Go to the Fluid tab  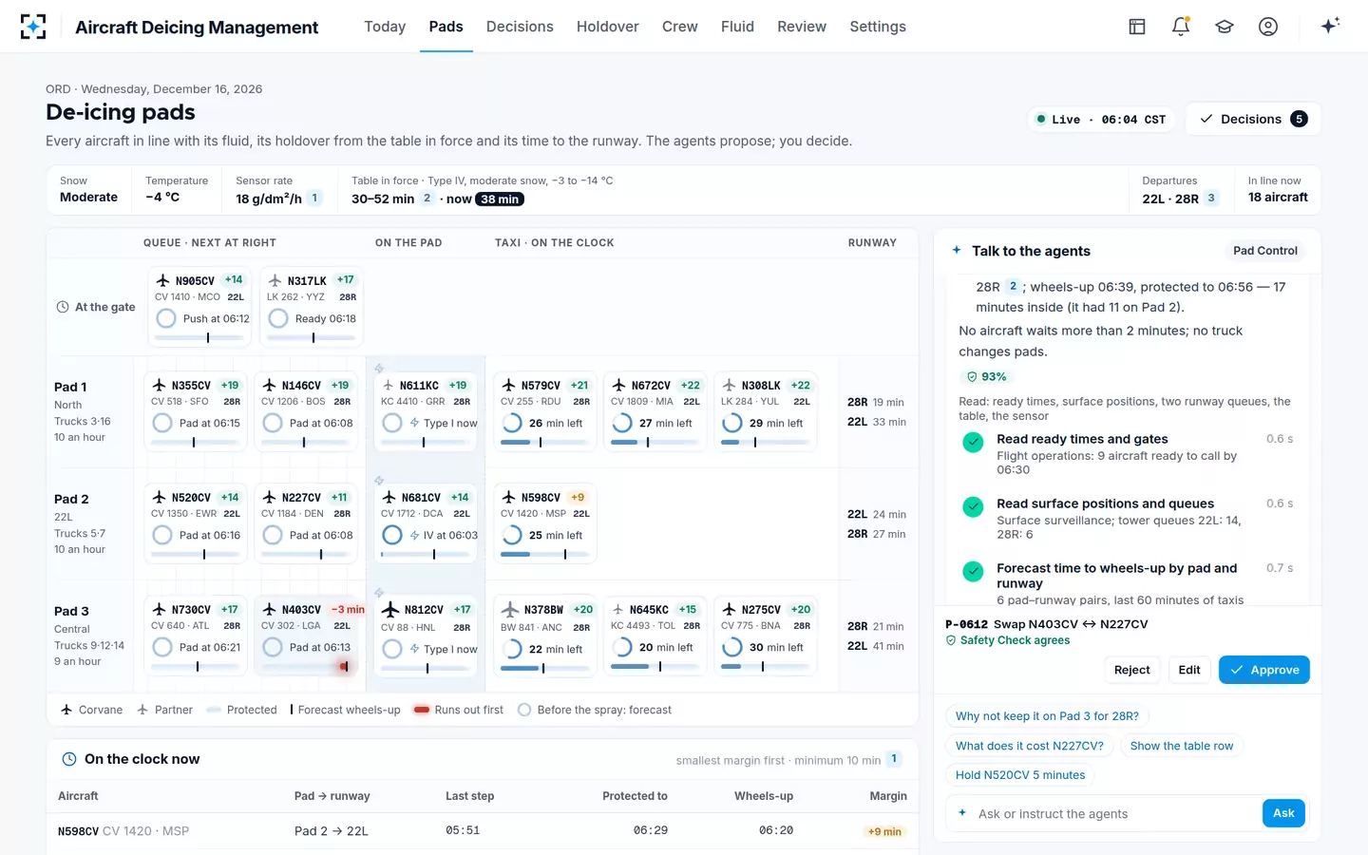pos(737,27)
